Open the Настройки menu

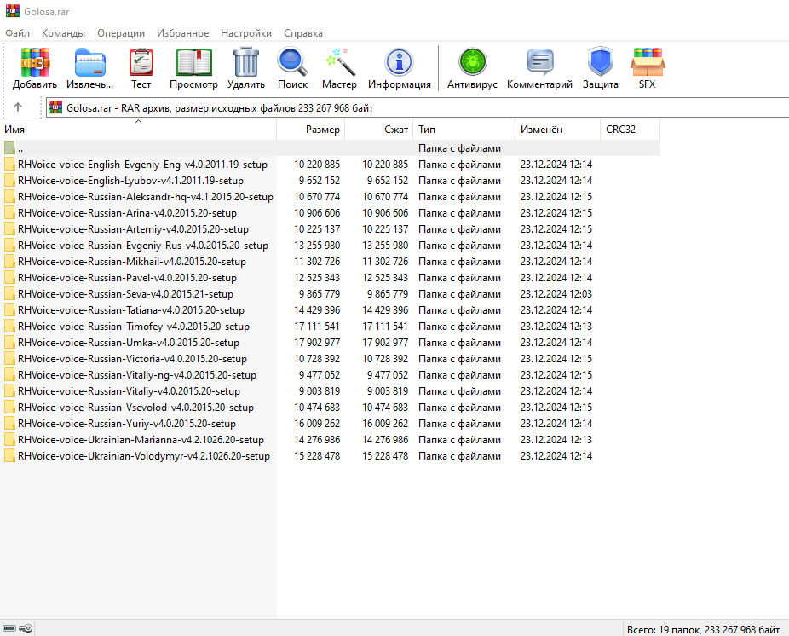tap(245, 33)
